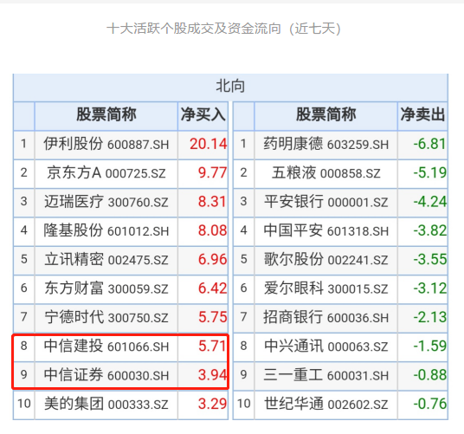Click the title 十大活跃个股成交及资金流向 (近七天)
Image resolution: width=464 pixels, height=434 pixels.
[223, 29]
